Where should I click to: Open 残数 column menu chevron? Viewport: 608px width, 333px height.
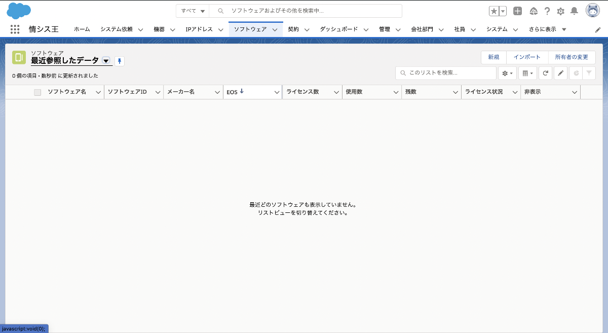click(455, 92)
